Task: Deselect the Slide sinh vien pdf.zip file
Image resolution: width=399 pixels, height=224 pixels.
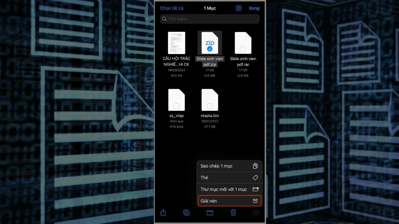Action: point(209,42)
